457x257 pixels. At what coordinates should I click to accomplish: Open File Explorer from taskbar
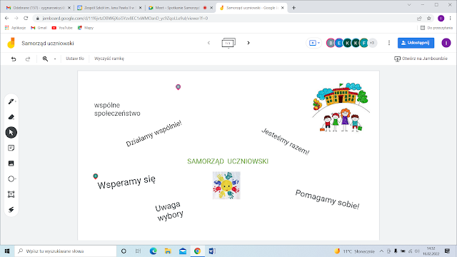pos(168,251)
